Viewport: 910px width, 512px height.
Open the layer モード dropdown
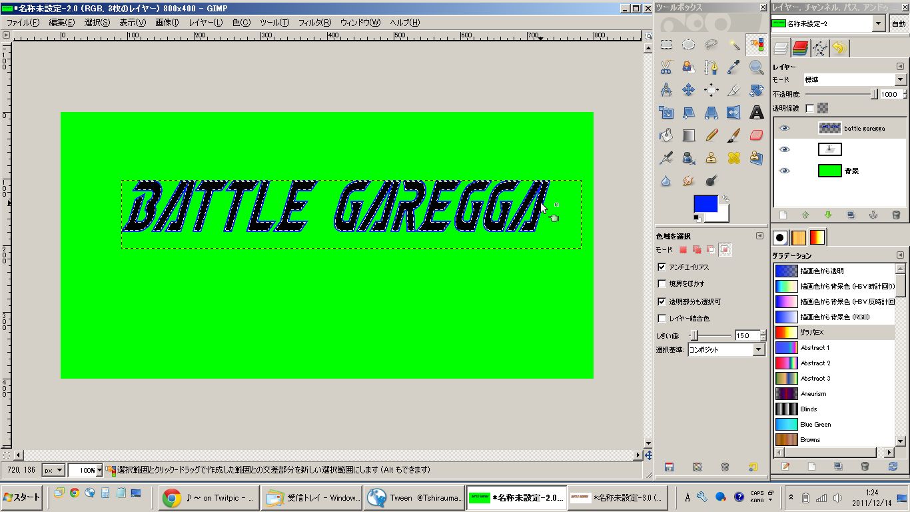click(855, 79)
